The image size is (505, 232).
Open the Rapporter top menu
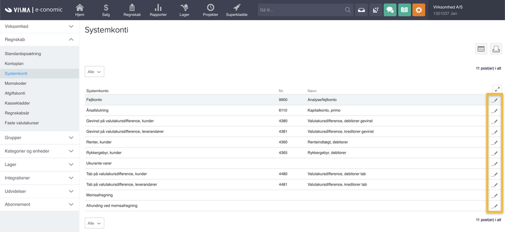[158, 10]
